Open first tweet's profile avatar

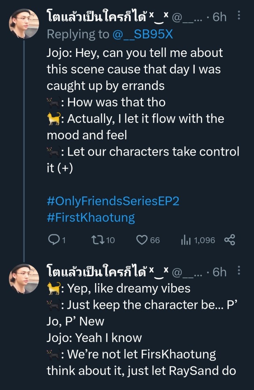pos(24,24)
